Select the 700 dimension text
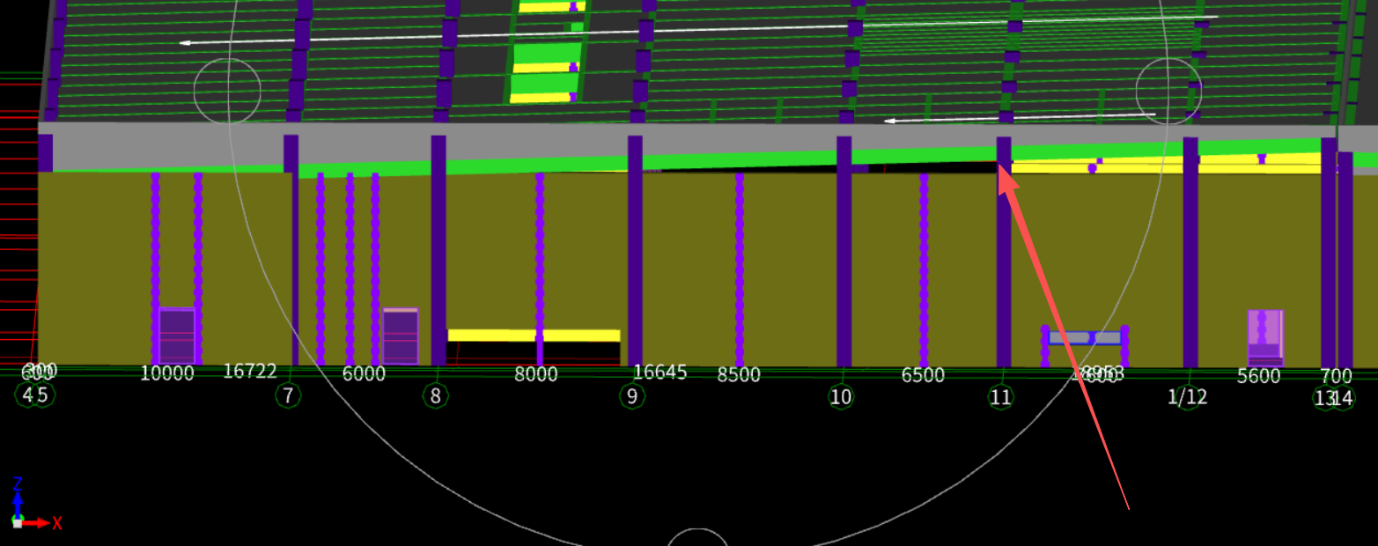The image size is (1378, 546). pos(1336,377)
